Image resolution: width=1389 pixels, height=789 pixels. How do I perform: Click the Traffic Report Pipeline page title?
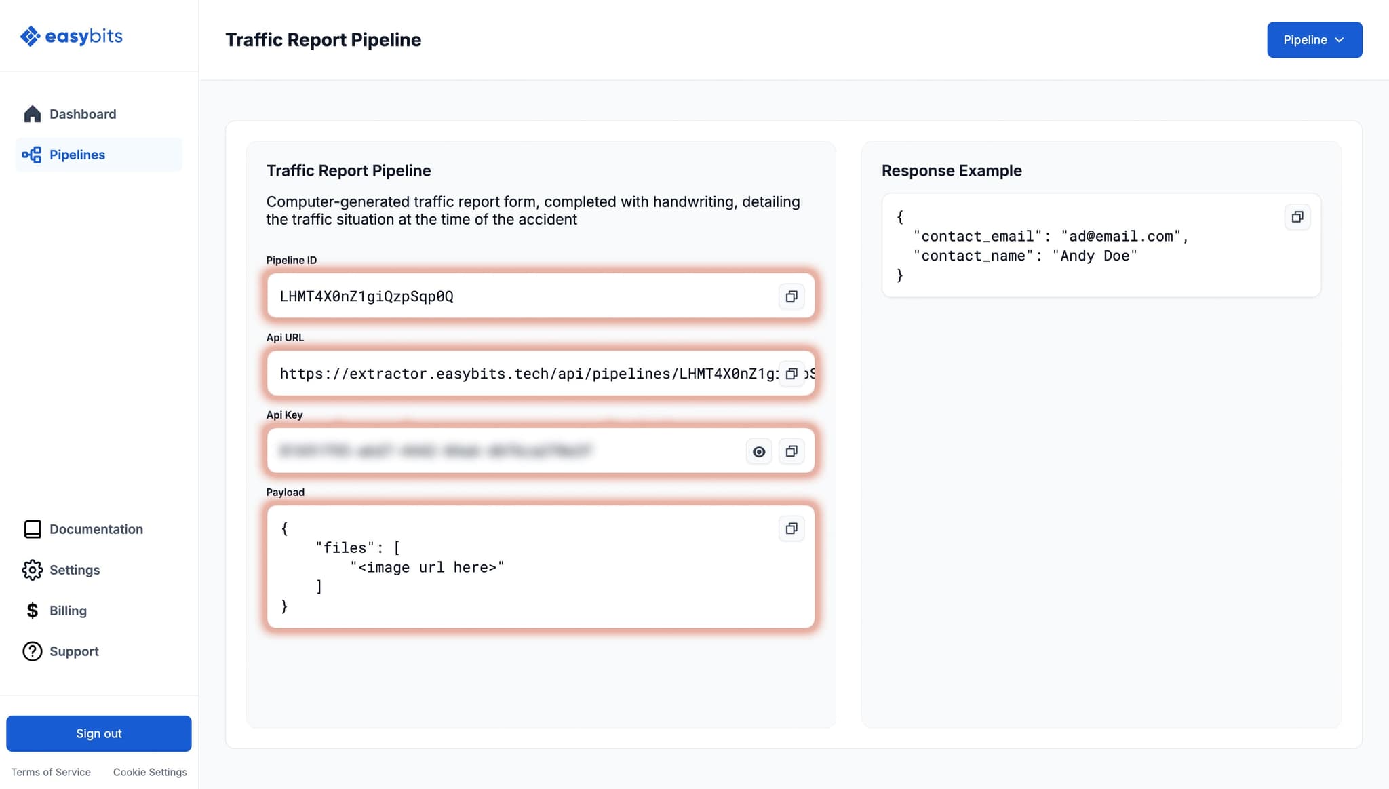tap(324, 40)
